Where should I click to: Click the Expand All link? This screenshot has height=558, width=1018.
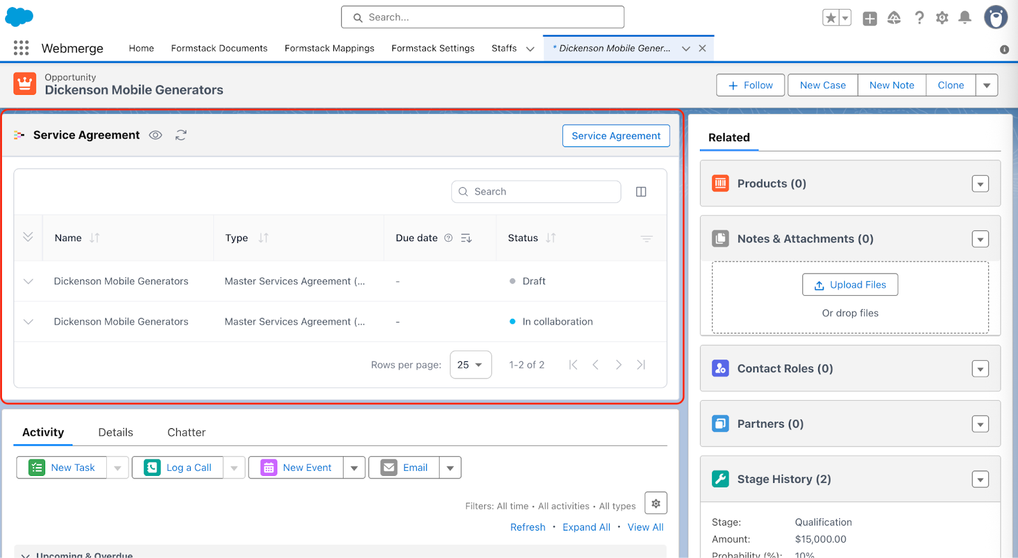(586, 527)
